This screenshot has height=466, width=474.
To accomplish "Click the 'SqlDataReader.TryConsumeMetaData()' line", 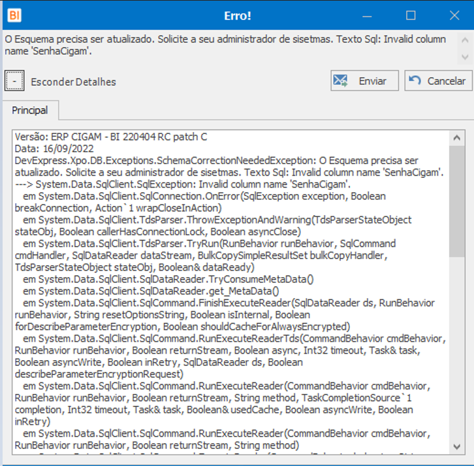I will pyautogui.click(x=168, y=279).
